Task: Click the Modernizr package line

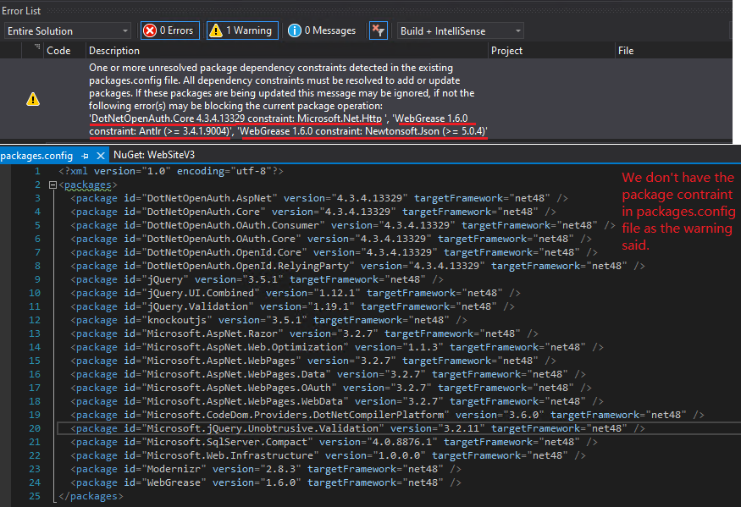Action: pyautogui.click(x=266, y=469)
